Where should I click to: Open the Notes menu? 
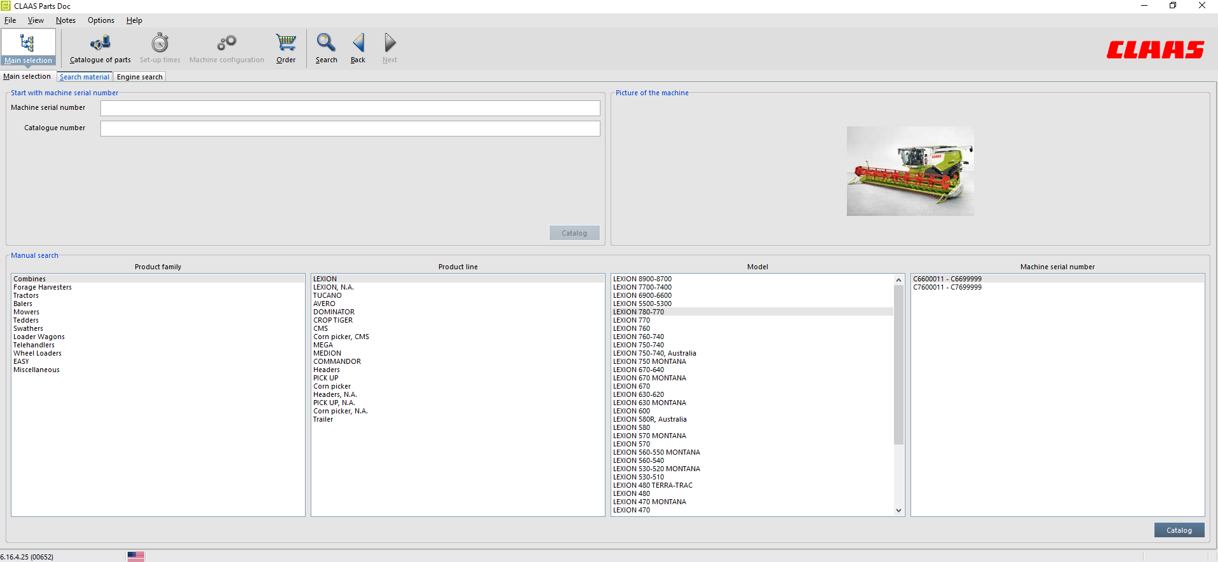point(65,20)
